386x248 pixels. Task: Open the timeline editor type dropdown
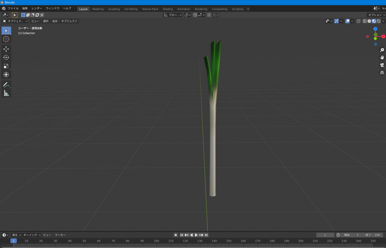(x=5, y=235)
